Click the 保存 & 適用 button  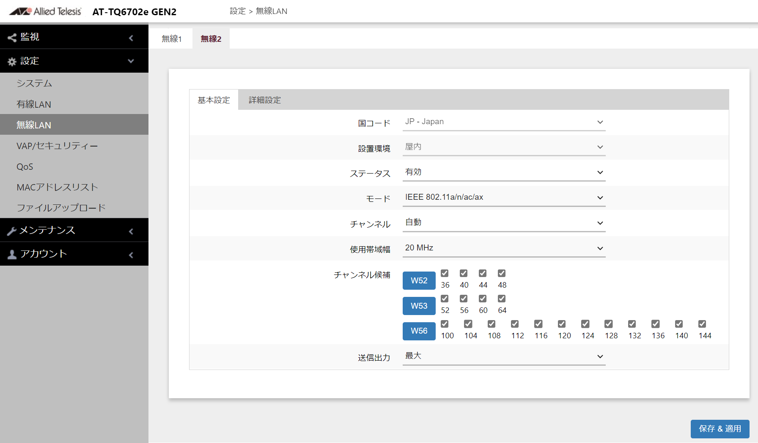click(720, 429)
